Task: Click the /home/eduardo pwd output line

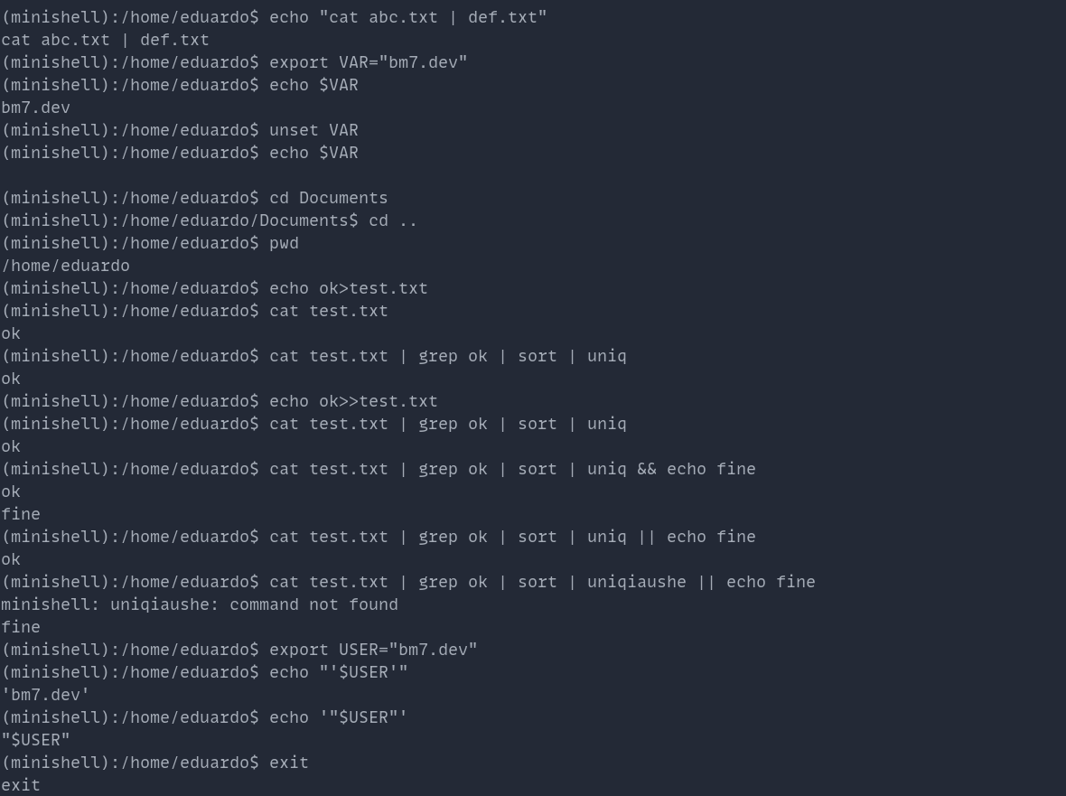Action: 65,266
